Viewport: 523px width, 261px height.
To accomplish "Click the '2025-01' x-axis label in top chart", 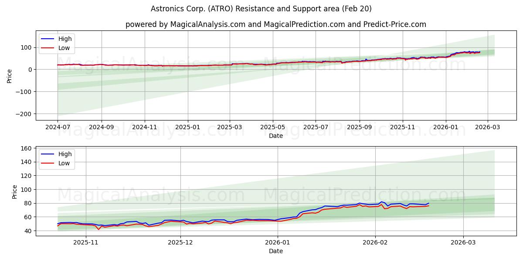I will click(188, 128).
